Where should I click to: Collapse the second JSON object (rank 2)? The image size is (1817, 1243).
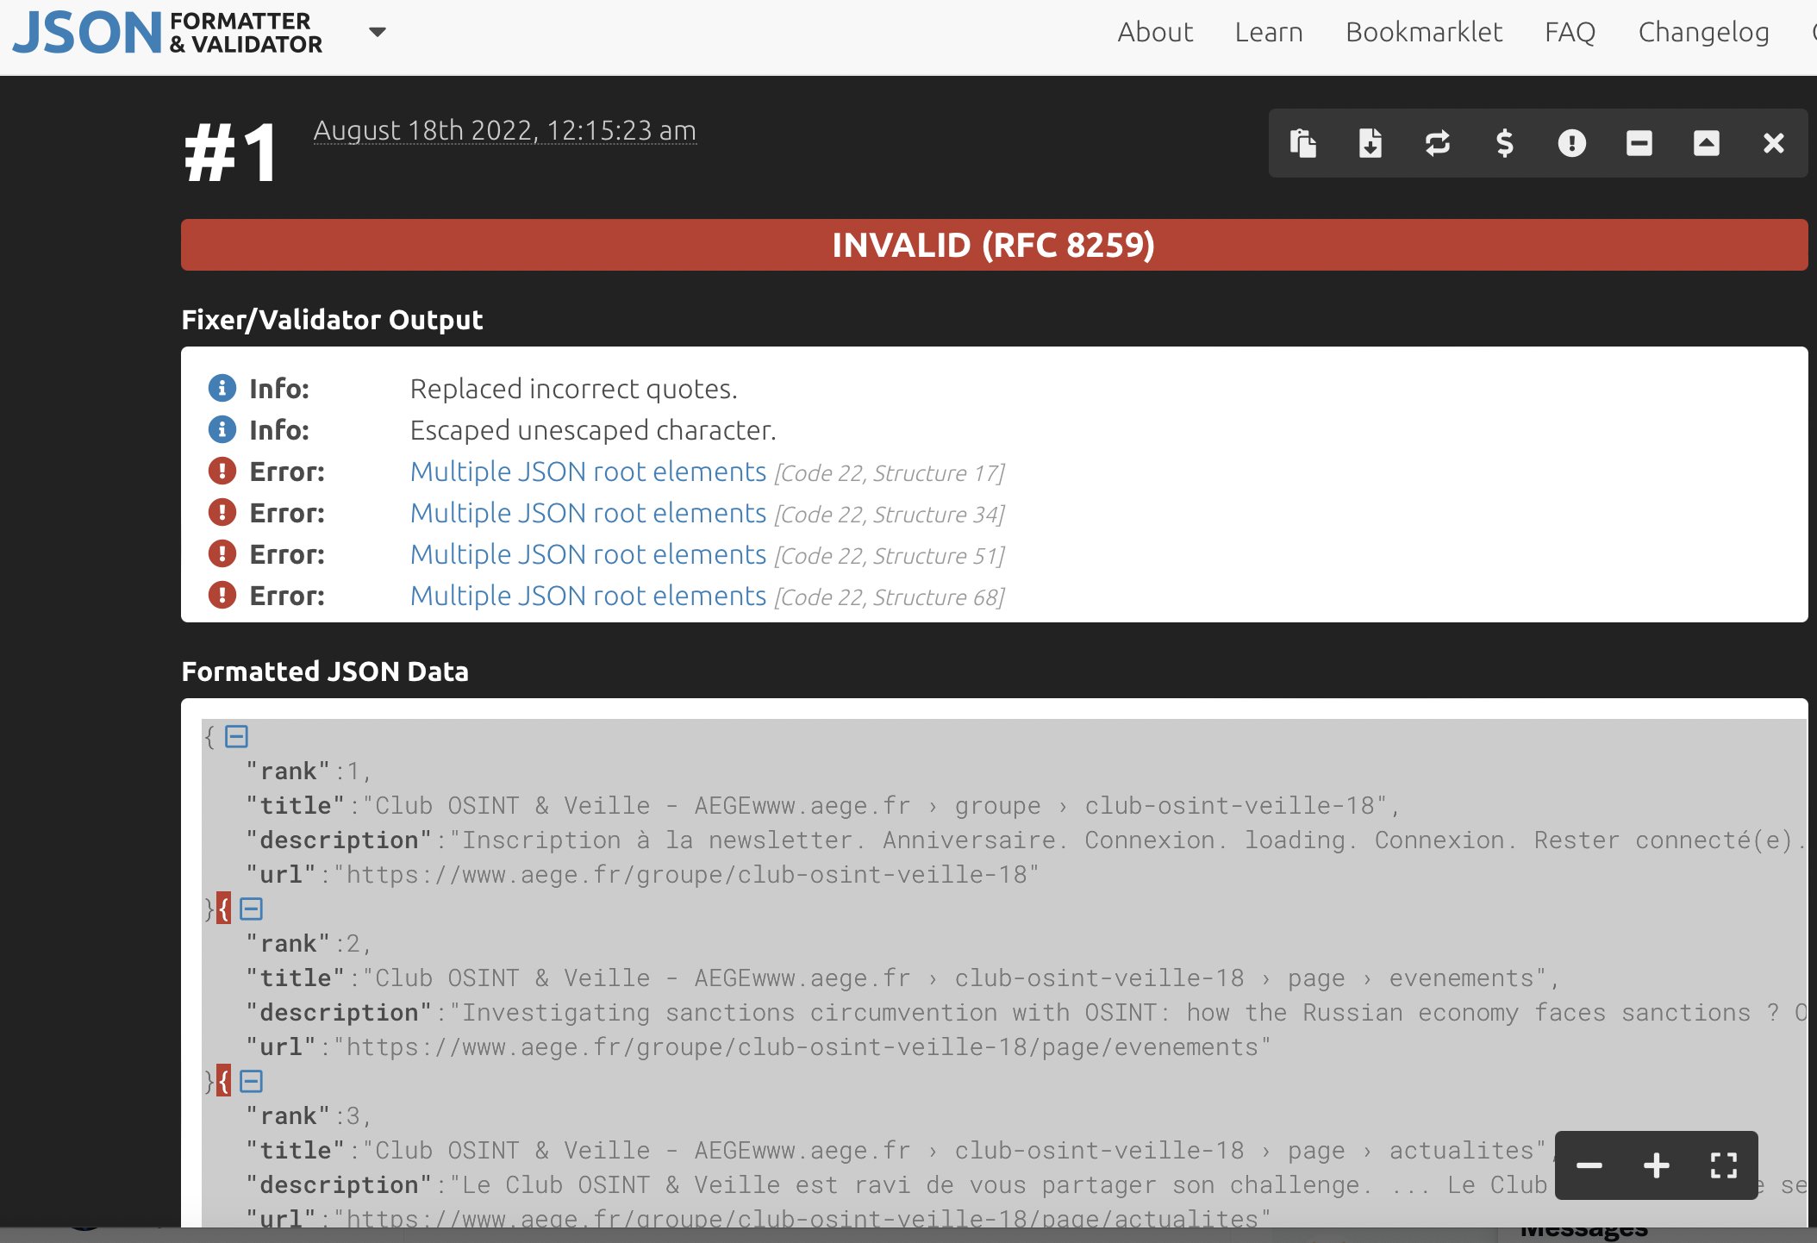[x=251, y=909]
